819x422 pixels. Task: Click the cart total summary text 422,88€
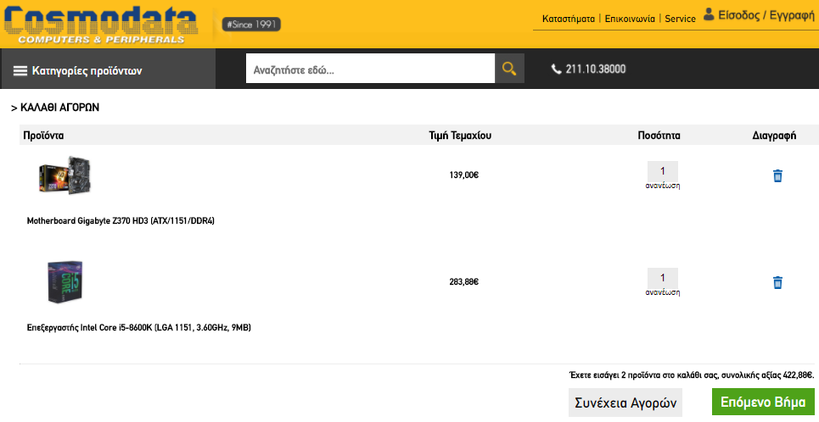(692, 375)
